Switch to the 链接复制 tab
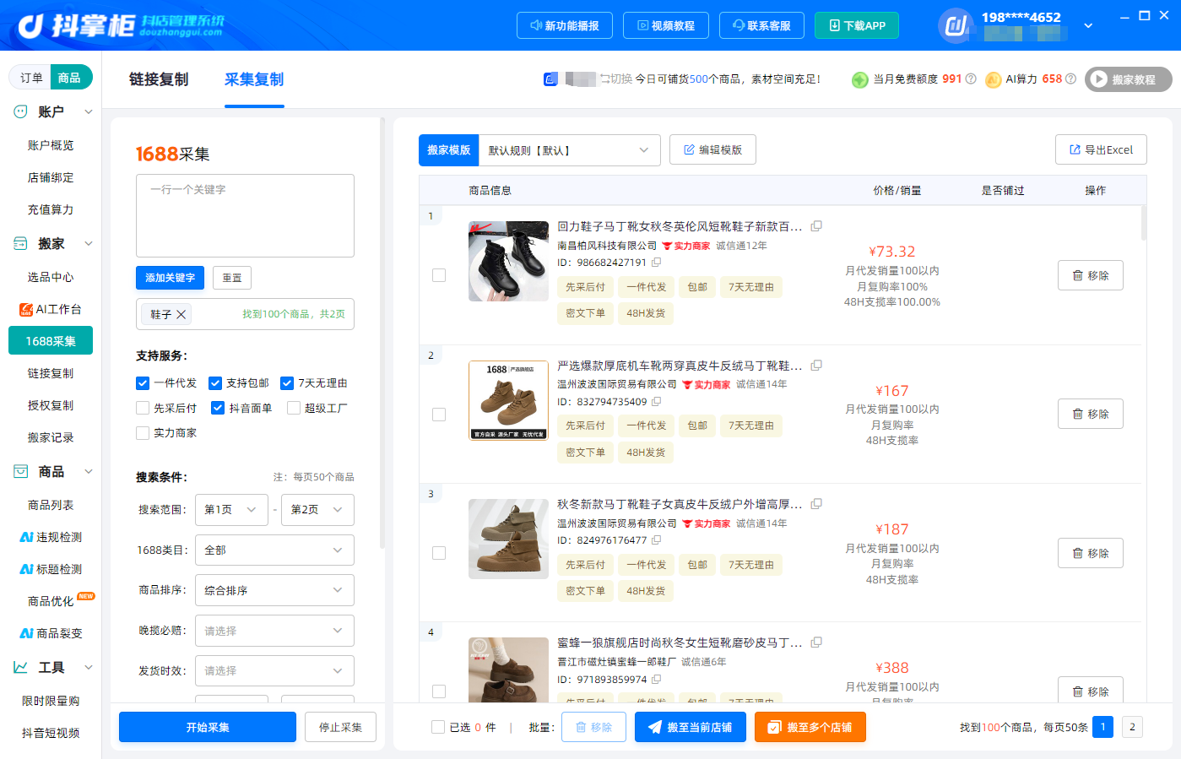The width and height of the screenshot is (1181, 759). (159, 79)
